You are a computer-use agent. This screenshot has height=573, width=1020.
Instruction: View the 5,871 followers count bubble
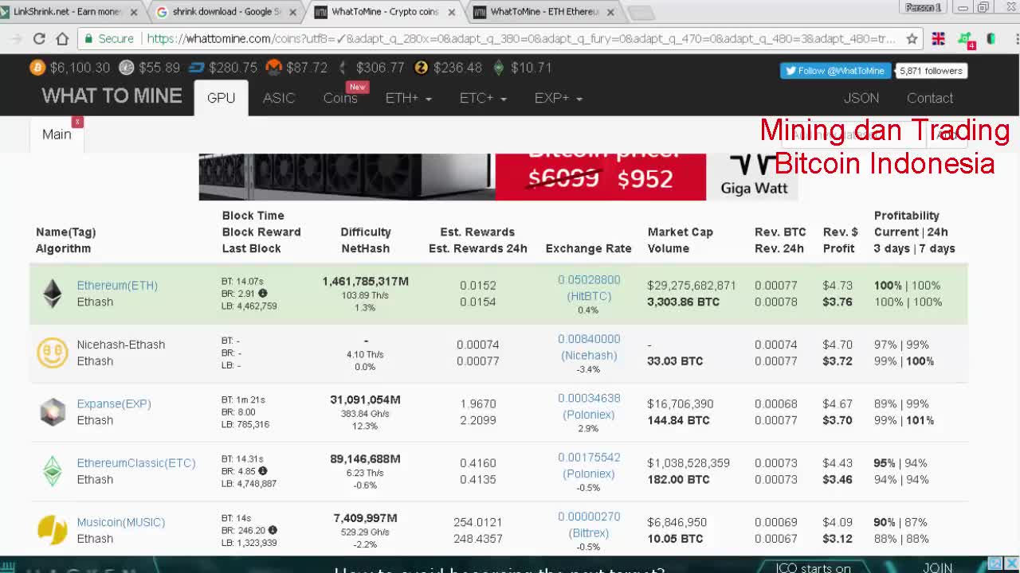click(931, 71)
